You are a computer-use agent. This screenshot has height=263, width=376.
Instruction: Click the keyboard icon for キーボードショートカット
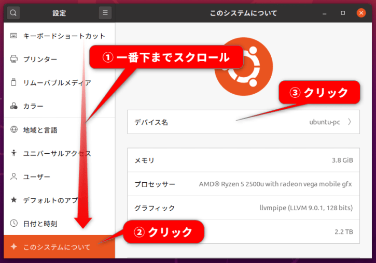tap(13, 36)
